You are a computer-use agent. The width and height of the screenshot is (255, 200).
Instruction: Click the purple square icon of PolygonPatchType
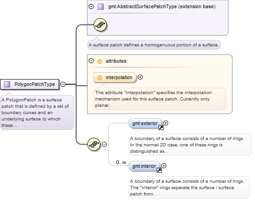coord(7,84)
